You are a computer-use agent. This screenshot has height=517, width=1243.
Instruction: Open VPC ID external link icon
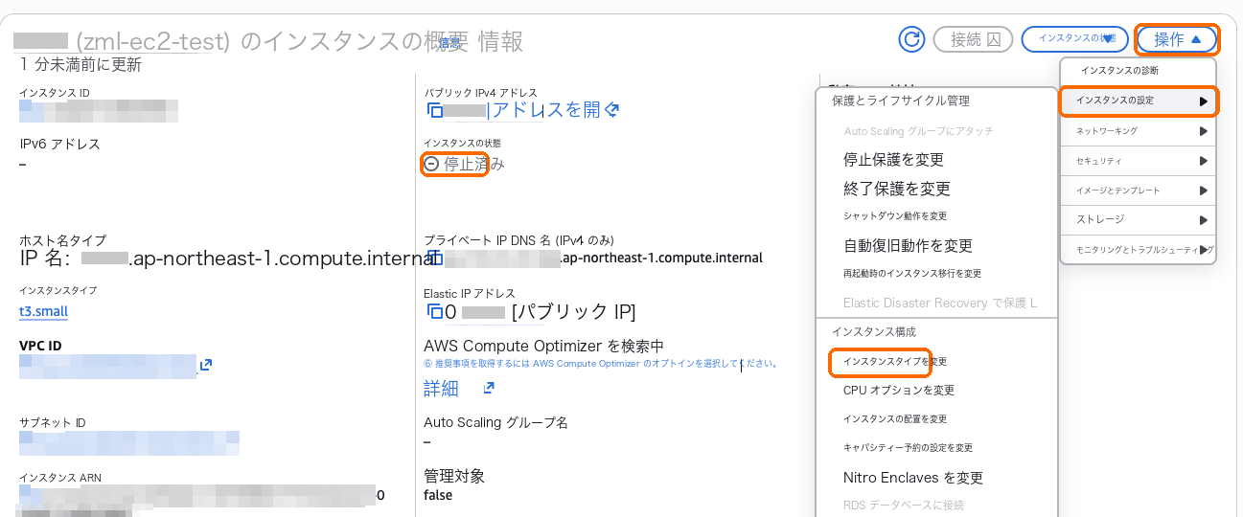click(205, 365)
